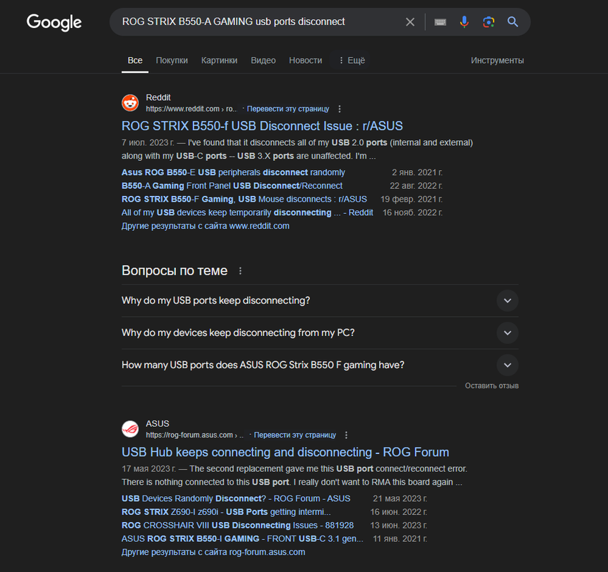Image resolution: width=608 pixels, height=572 pixels.
Task: Start voice search with microphone icon
Action: (464, 22)
